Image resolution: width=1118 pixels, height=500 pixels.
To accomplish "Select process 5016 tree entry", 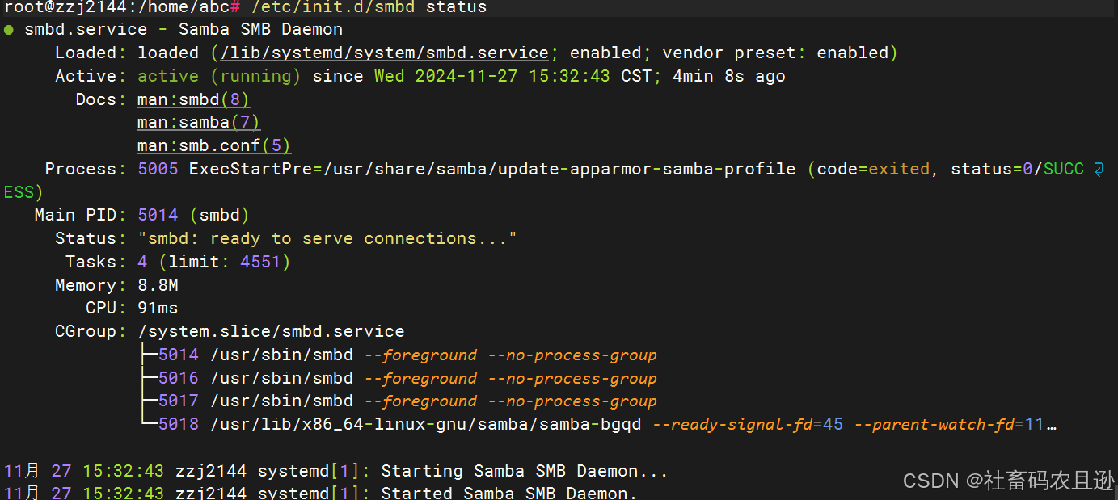I will click(x=399, y=379).
